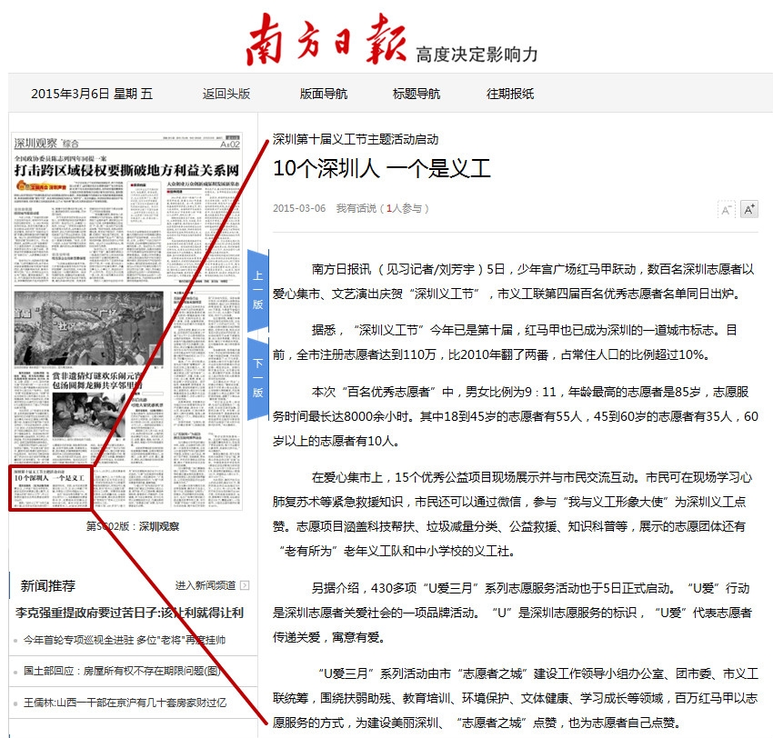Click the red highlighted article box on page
Viewport: 773px width, 738px height.
click(51, 488)
